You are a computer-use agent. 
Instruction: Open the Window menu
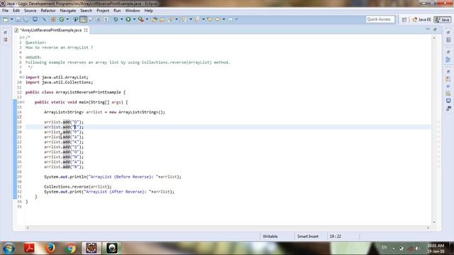pyautogui.click(x=133, y=11)
